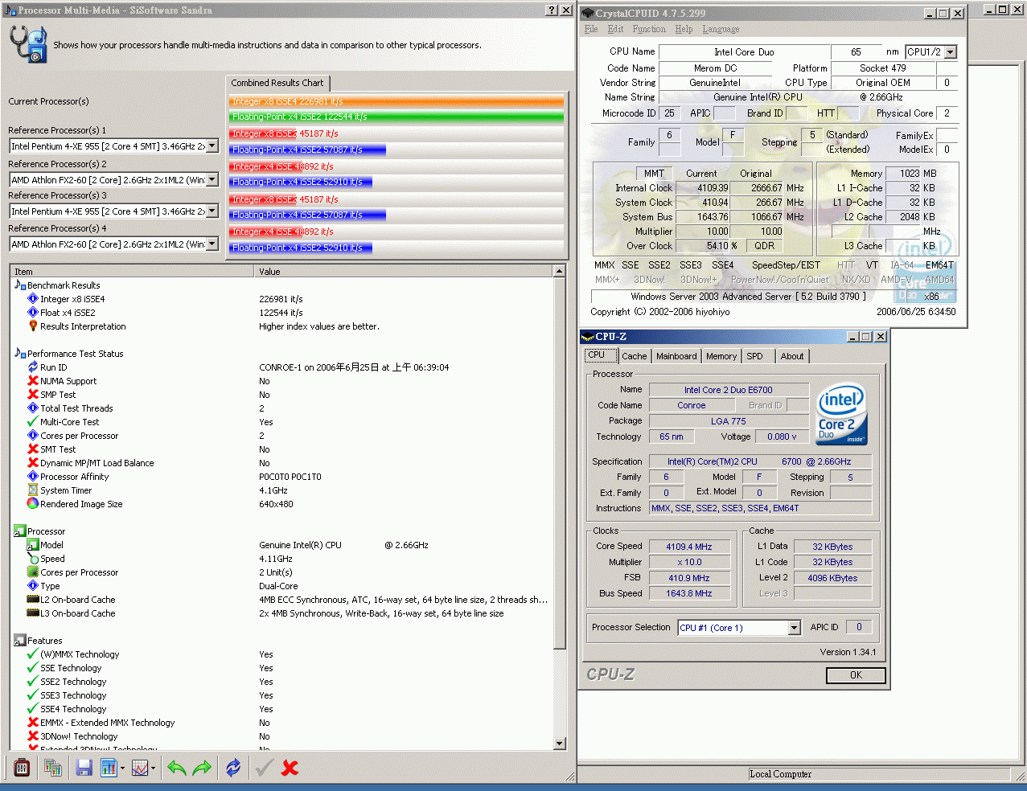Open Reference Processor 3 dropdown

click(212, 211)
